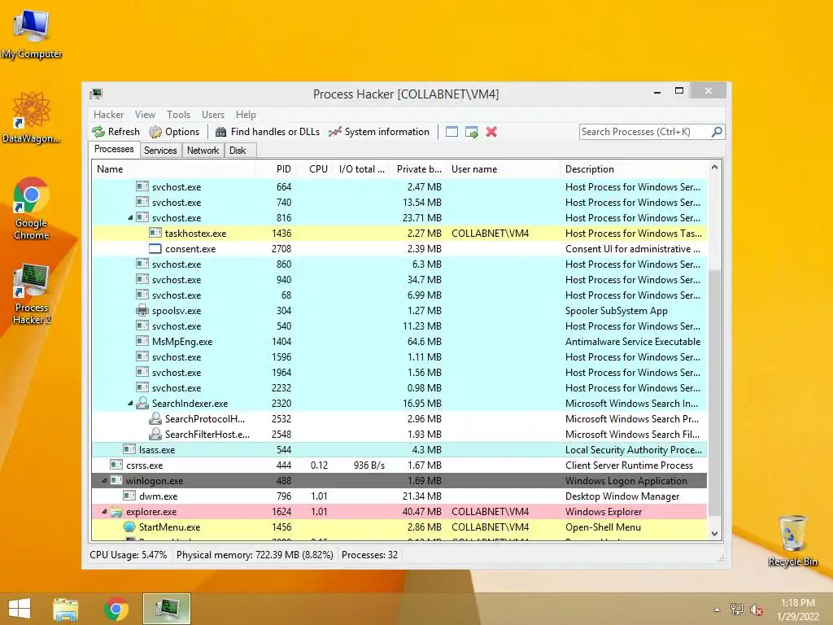
Task: Sort by the PID column header
Action: coord(275,169)
